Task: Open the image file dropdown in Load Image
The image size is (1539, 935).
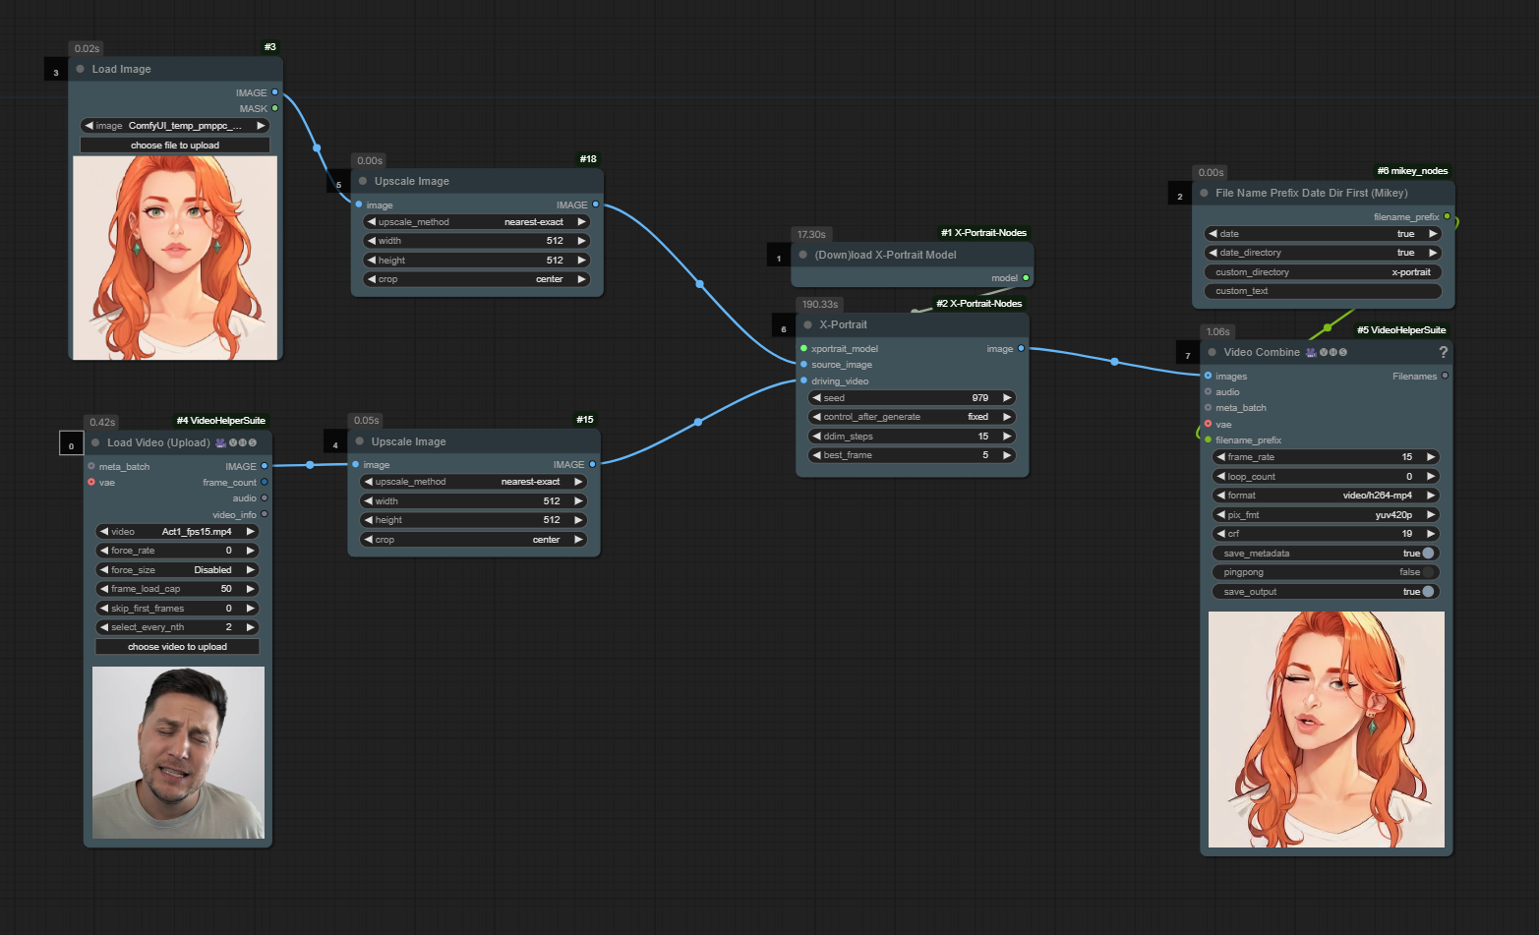Action: (x=175, y=126)
